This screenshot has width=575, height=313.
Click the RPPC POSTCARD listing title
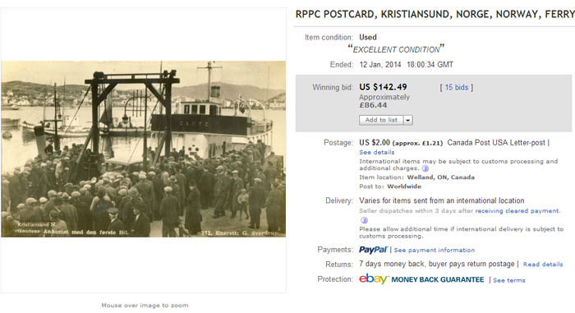435,14
